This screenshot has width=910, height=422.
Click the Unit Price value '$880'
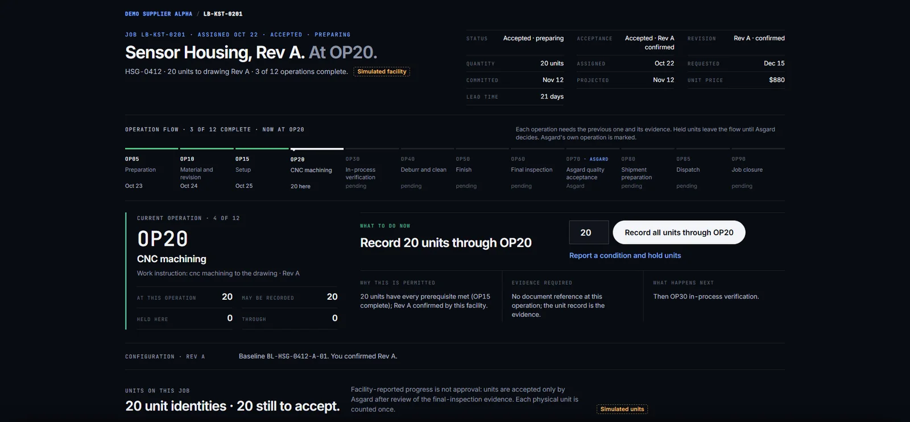coord(777,80)
